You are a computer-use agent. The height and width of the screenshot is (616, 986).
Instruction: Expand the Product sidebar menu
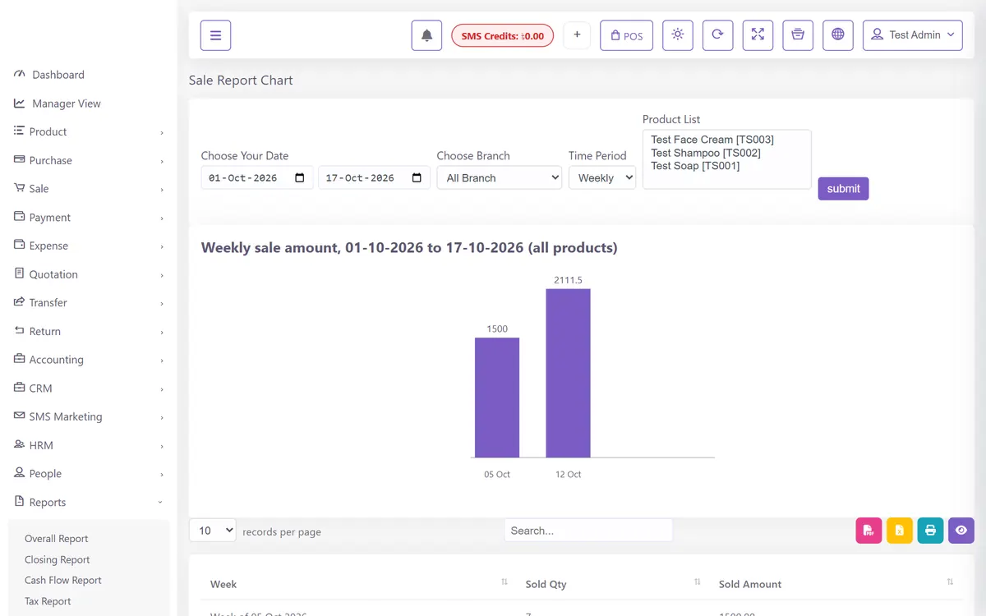pyautogui.click(x=89, y=131)
